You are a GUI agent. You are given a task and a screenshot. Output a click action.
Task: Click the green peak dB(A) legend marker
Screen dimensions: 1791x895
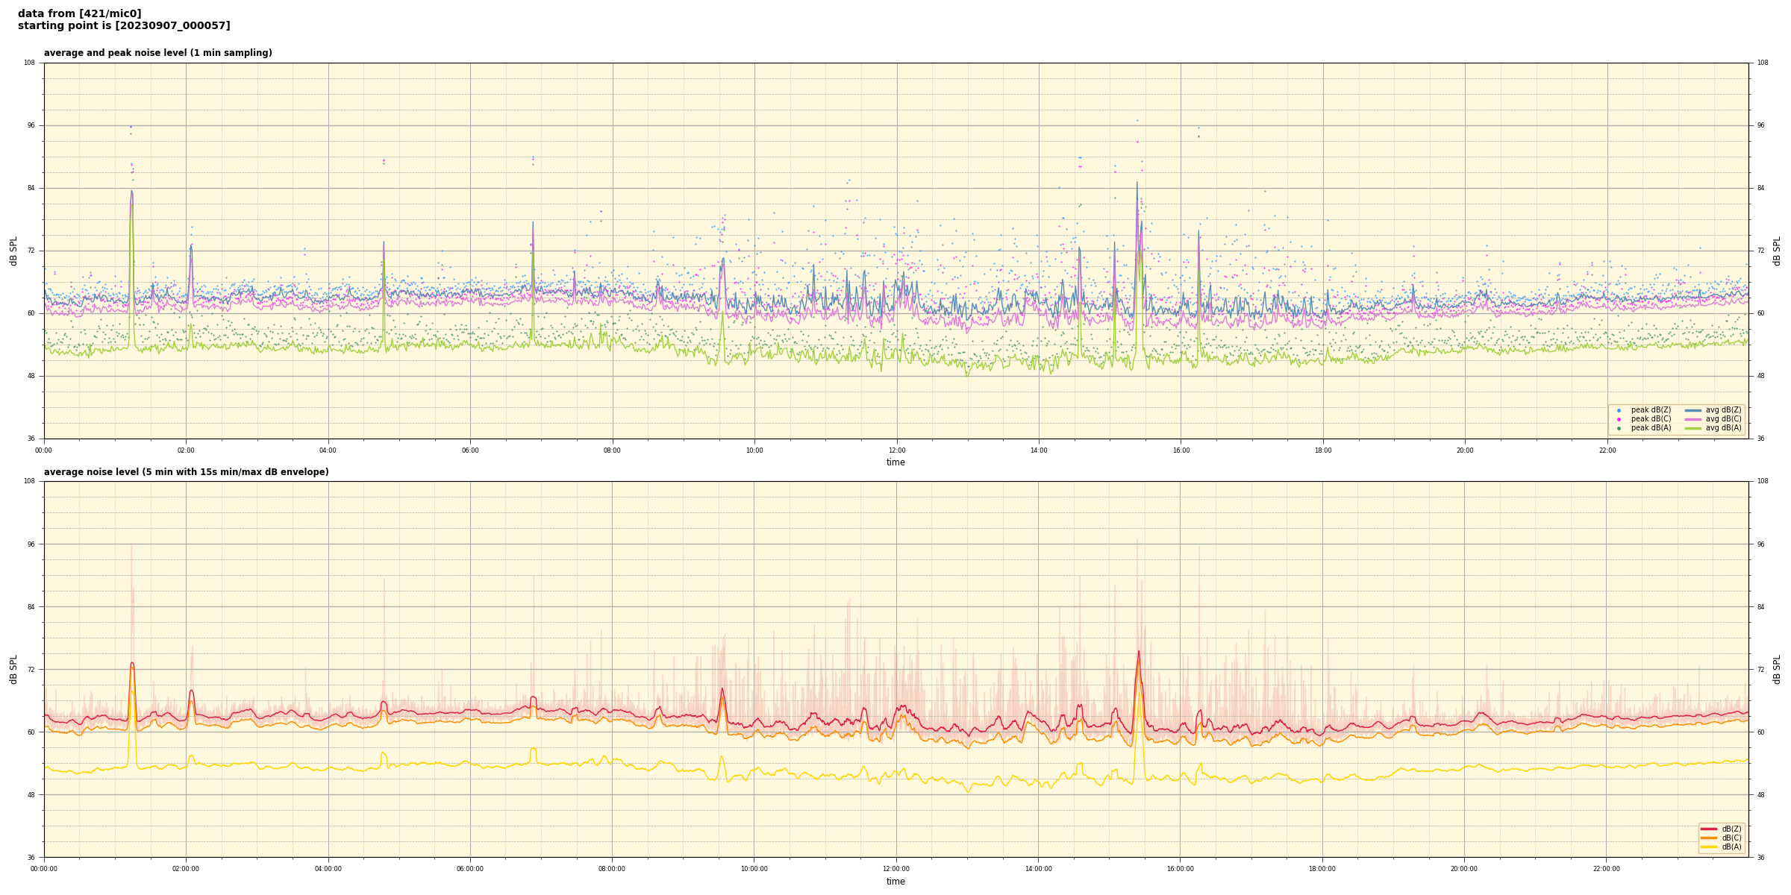(1619, 428)
